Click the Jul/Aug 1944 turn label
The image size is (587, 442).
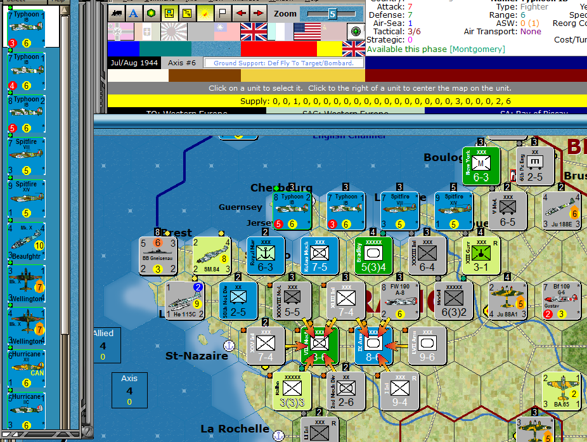click(134, 63)
